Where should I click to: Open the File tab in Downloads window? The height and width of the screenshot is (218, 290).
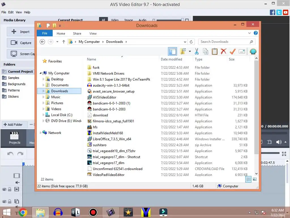coord(45,33)
